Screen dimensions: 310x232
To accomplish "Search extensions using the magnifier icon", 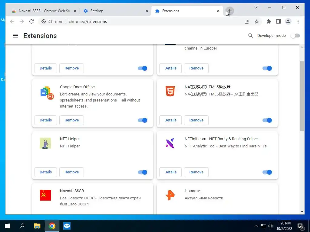I will (x=250, y=36).
